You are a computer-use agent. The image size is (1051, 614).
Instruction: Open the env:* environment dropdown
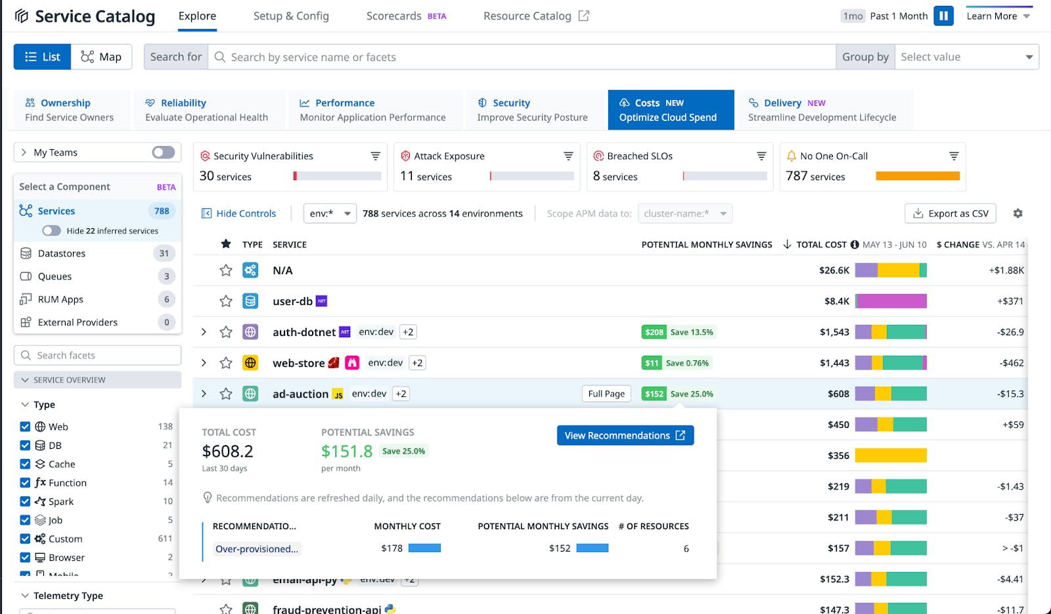tap(330, 213)
